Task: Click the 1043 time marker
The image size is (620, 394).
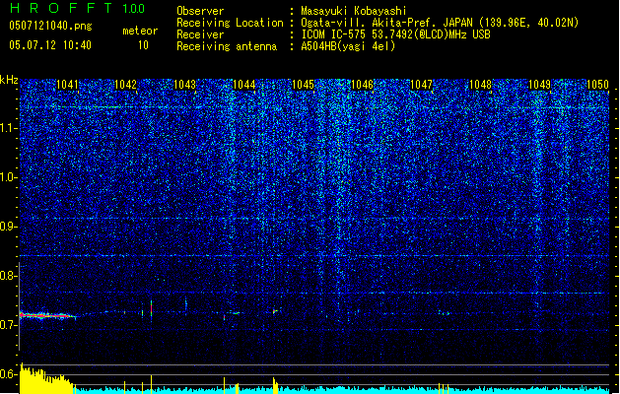Action: click(184, 85)
